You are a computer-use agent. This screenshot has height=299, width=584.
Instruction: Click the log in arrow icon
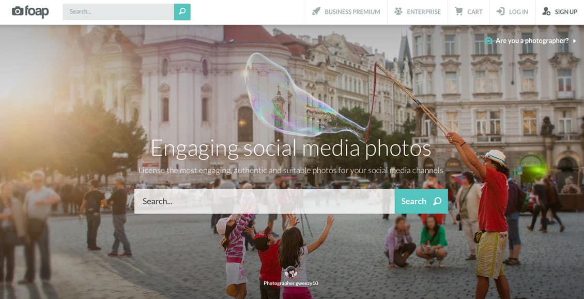pos(501,11)
